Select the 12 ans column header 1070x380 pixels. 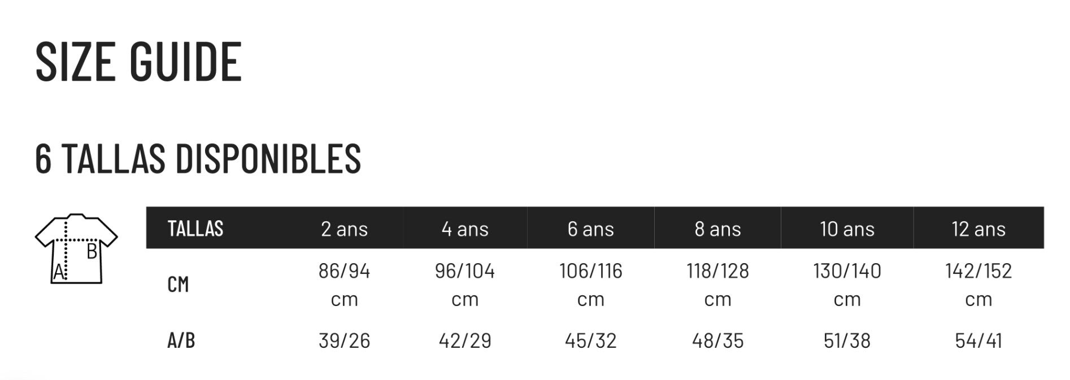point(978,229)
